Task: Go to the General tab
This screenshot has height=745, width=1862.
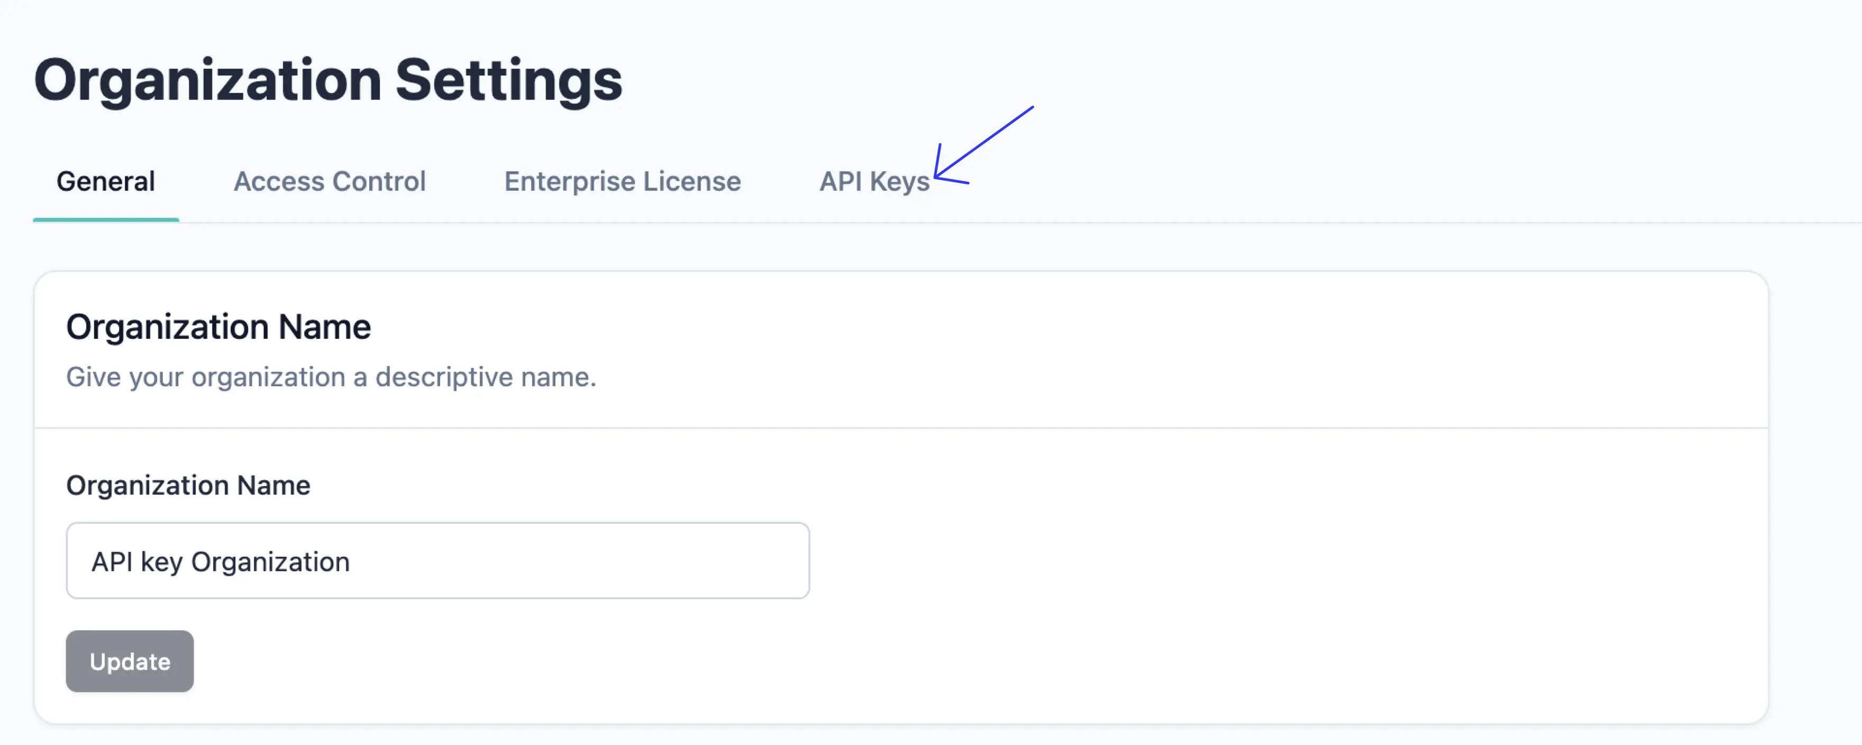Action: pyautogui.click(x=106, y=181)
